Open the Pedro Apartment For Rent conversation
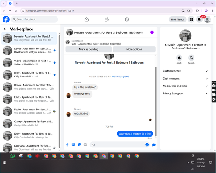This screenshot has height=173, width=216. pos(29,111)
